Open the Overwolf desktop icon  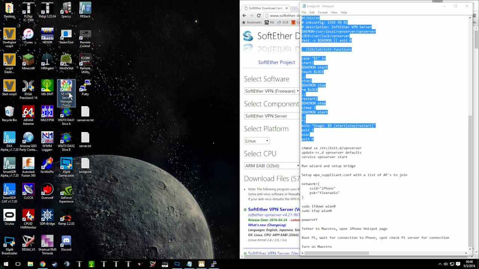pos(47,192)
